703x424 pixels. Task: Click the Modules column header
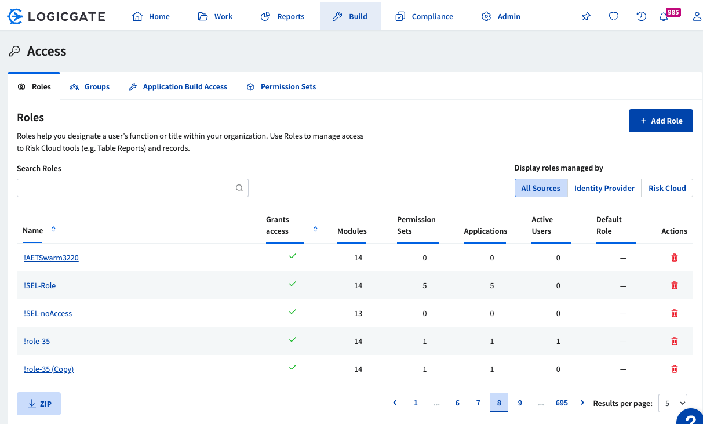352,231
